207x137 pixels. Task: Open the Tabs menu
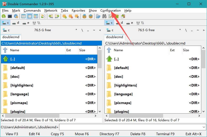click(65, 11)
